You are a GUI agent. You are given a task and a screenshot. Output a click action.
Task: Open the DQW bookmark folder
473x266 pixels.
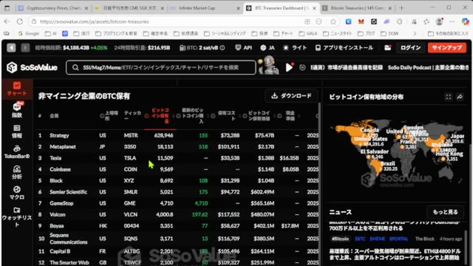389,34
